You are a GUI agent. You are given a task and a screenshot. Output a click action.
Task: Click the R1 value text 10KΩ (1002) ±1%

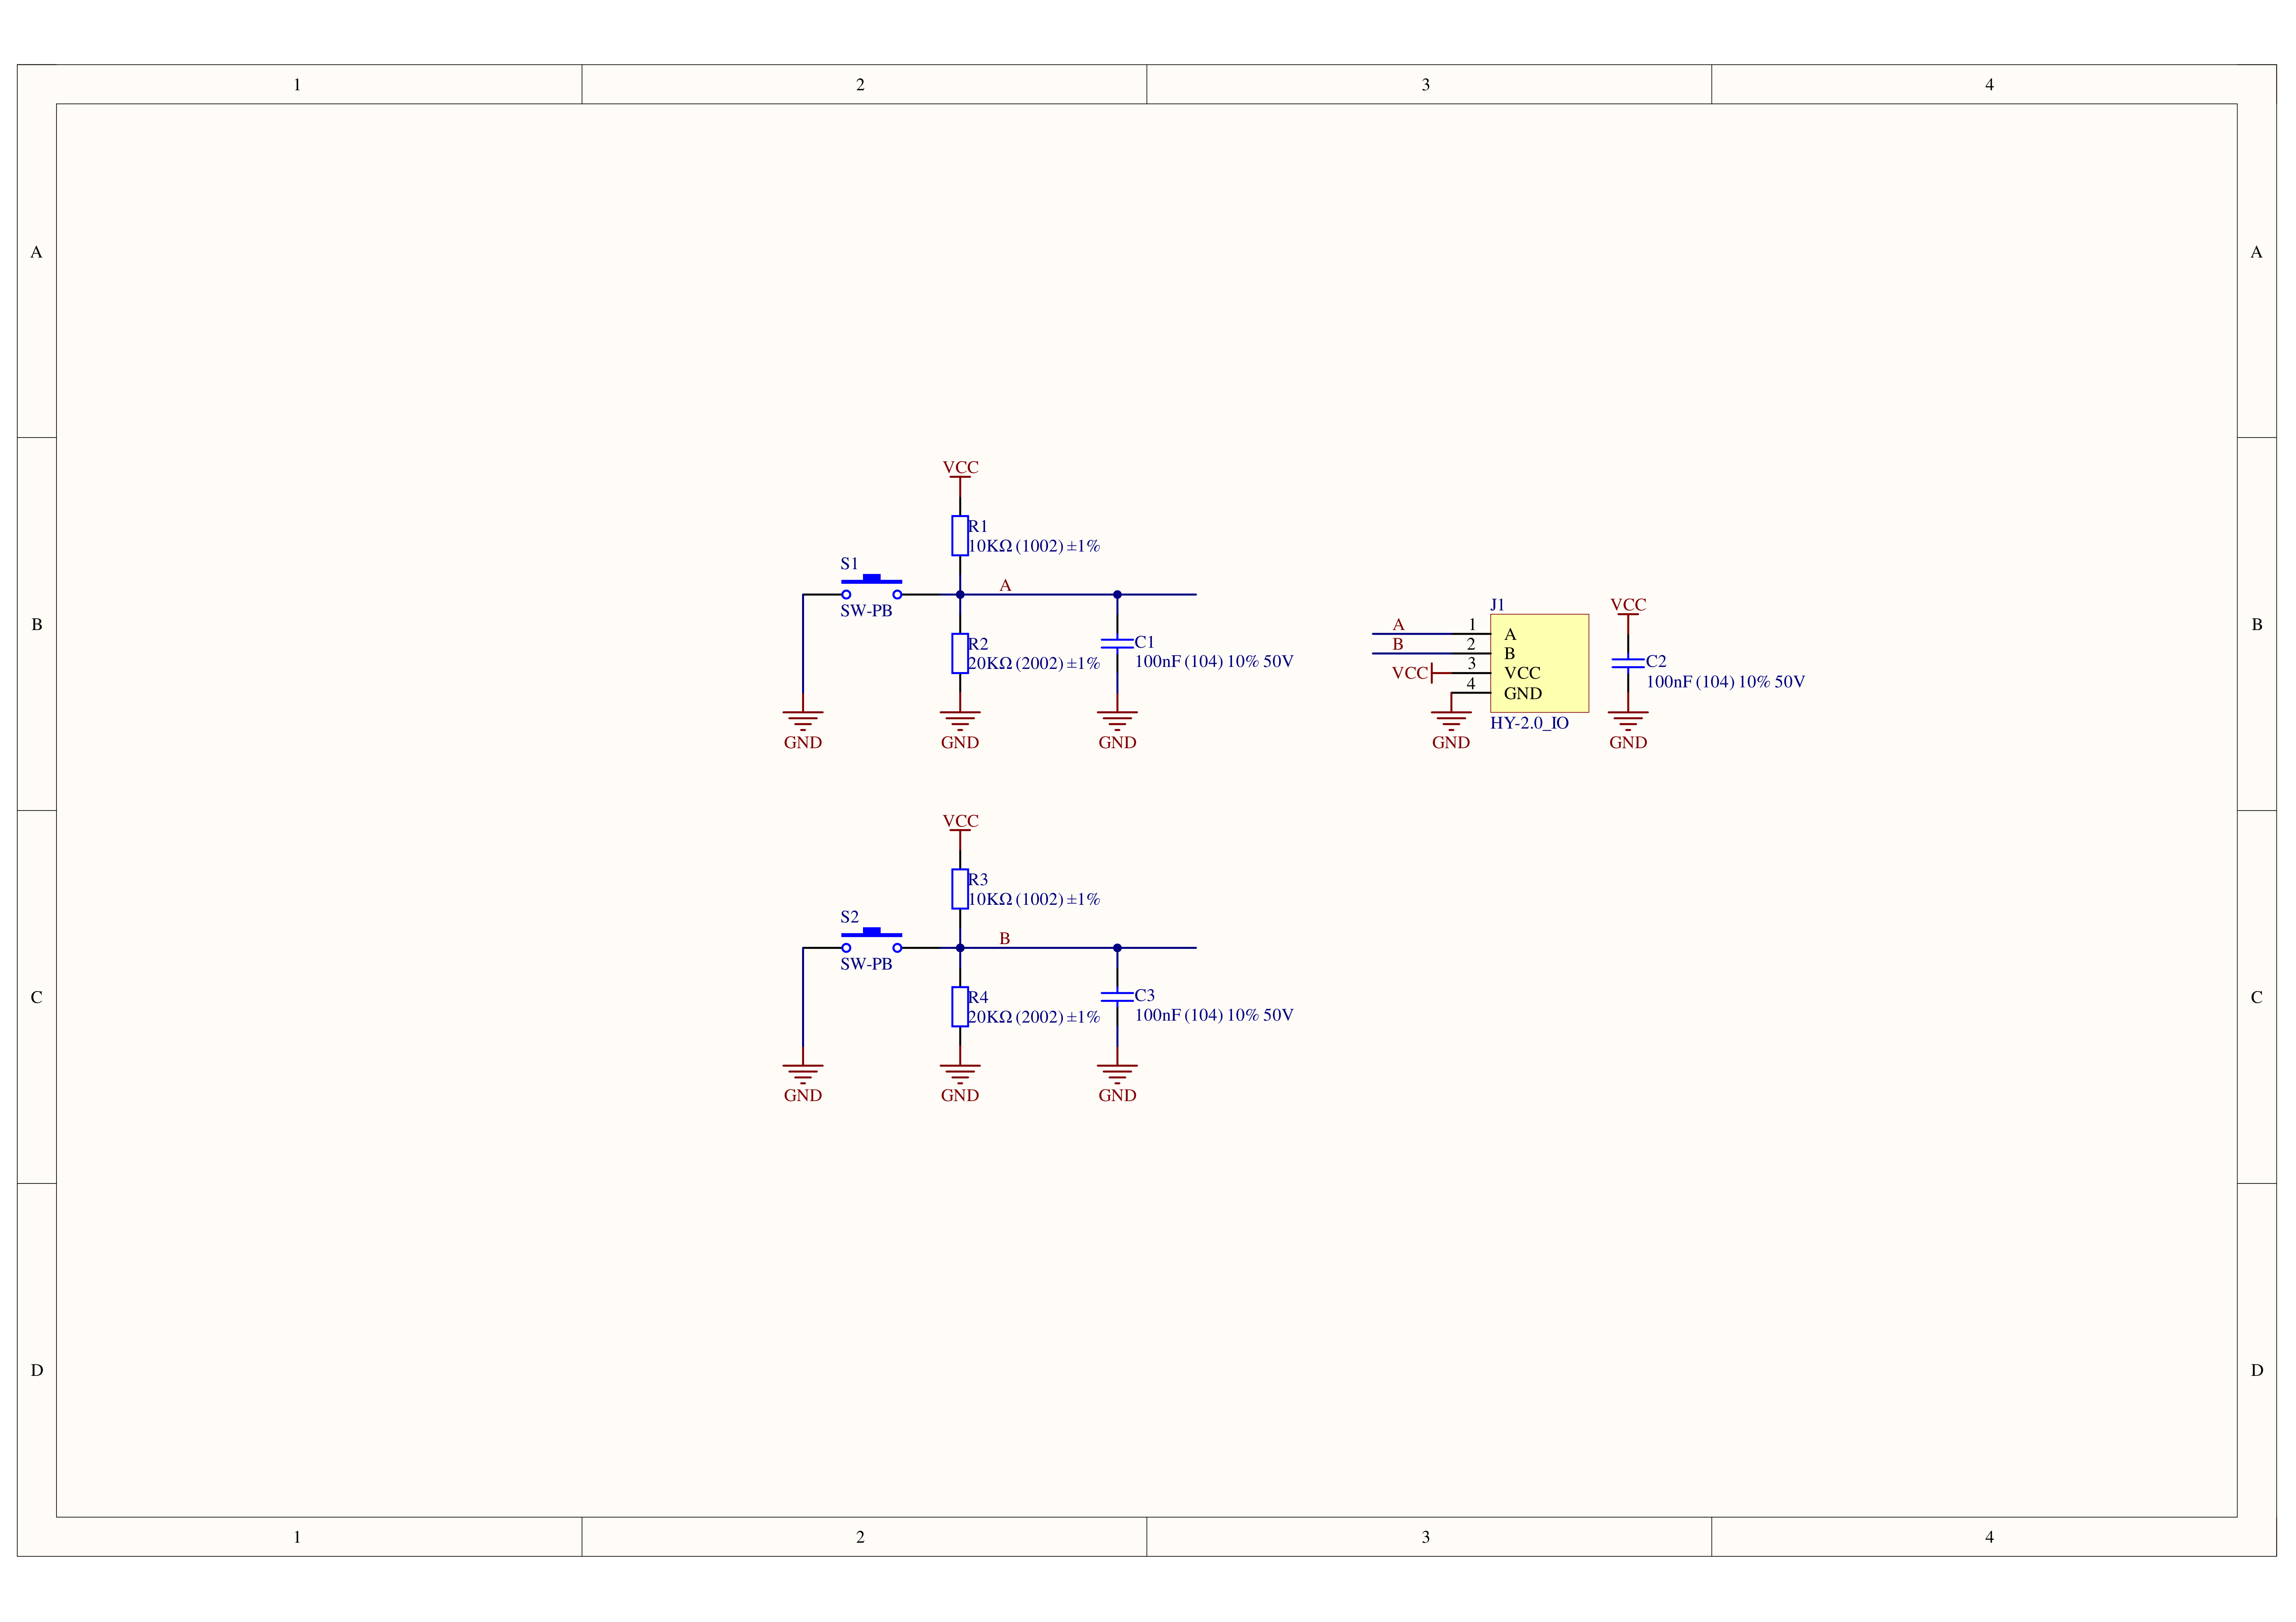pyautogui.click(x=1034, y=546)
